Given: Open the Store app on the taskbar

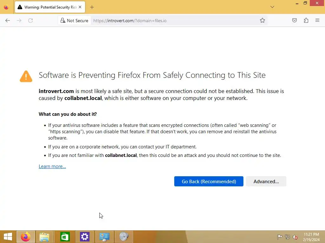Looking at the screenshot, I should tap(65, 237).
